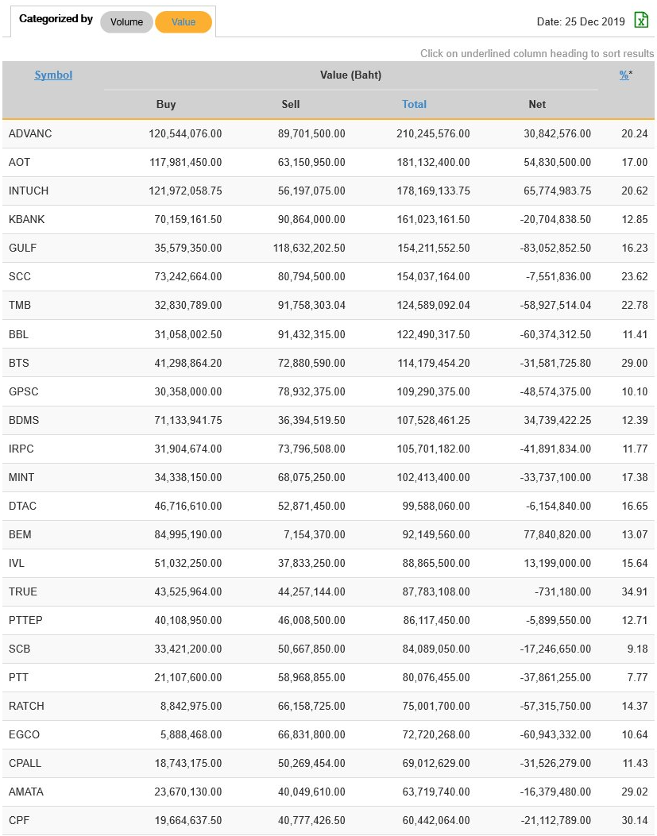Sort results by Total column
The height and width of the screenshot is (836, 657).
[414, 104]
